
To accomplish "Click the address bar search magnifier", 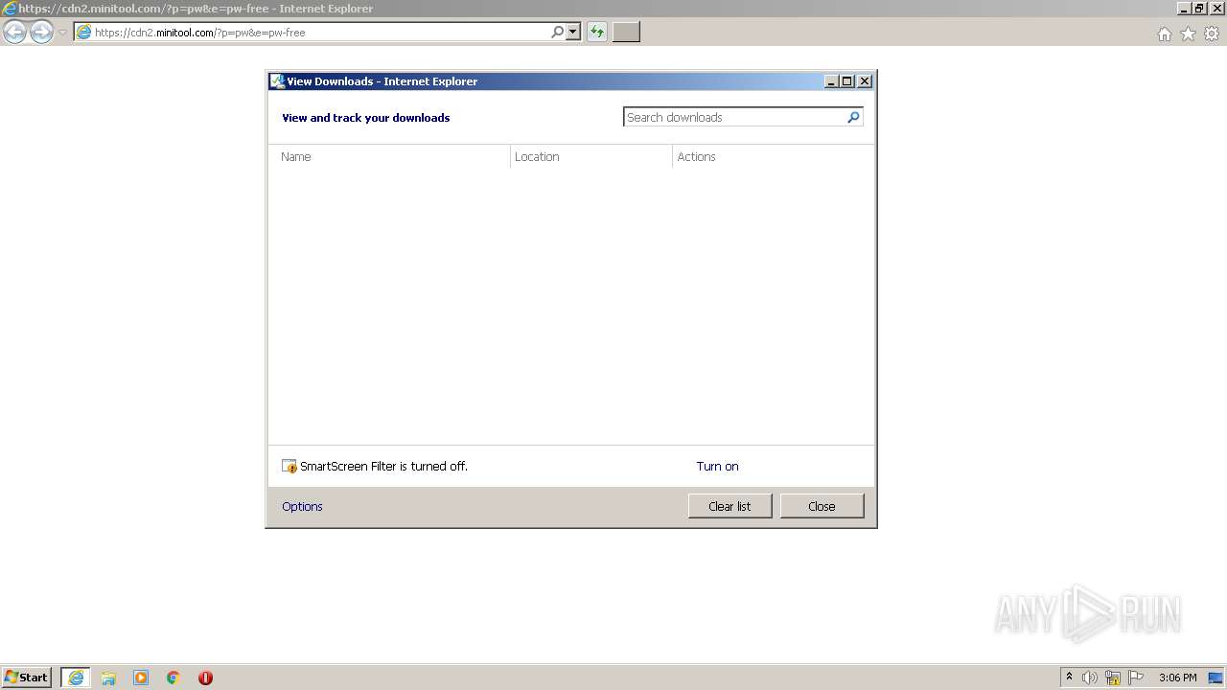I will pos(557,33).
